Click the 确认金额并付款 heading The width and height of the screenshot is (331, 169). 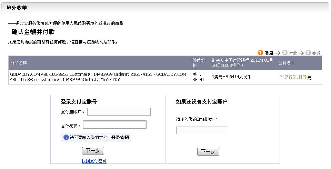(x=33, y=32)
